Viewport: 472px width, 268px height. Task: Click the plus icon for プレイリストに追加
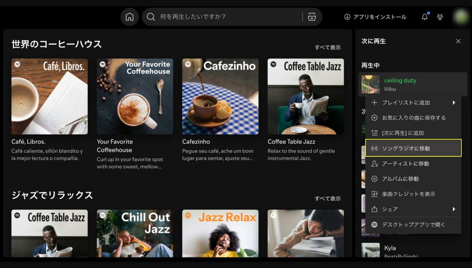coord(374,102)
